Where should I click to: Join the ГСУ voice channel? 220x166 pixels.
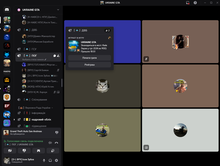tap(38, 49)
